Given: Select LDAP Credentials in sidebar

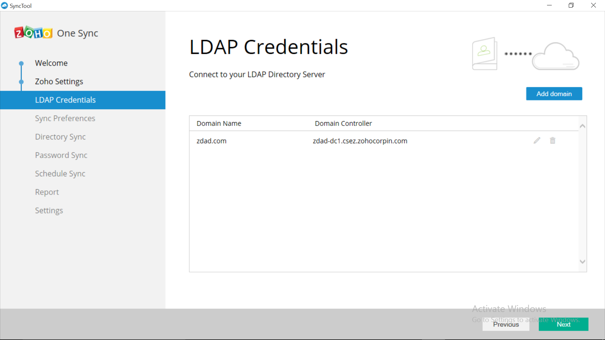Looking at the screenshot, I should [x=83, y=100].
